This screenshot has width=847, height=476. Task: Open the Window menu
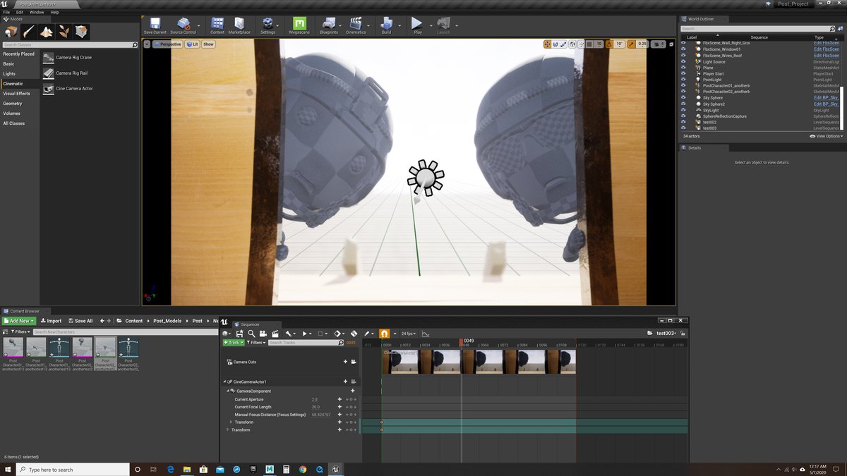[36, 12]
